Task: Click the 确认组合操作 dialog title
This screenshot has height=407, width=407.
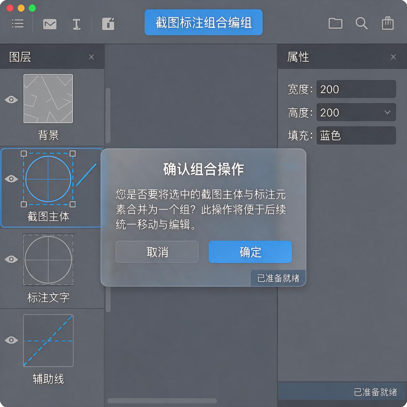Action: click(203, 169)
